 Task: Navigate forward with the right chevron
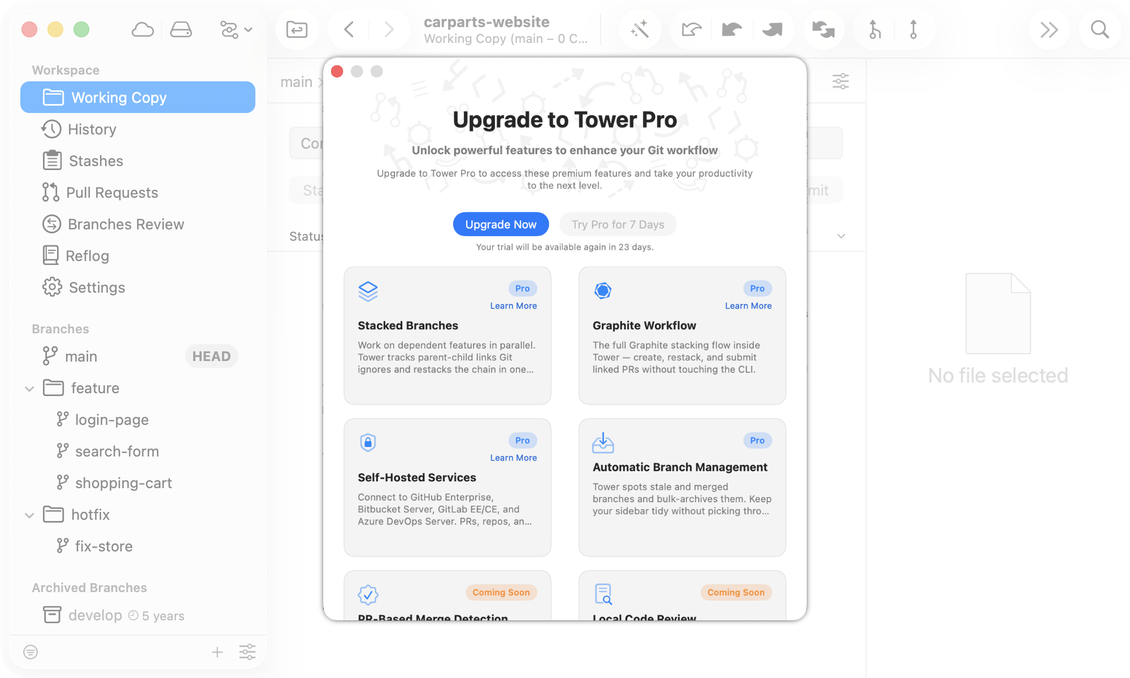point(389,29)
